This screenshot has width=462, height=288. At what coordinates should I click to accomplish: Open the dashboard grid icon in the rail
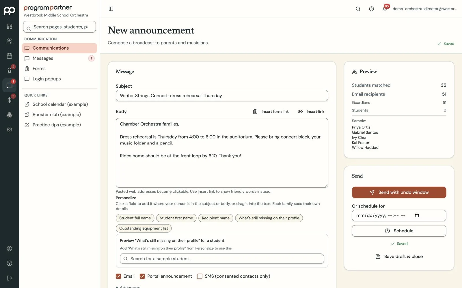[10, 26]
